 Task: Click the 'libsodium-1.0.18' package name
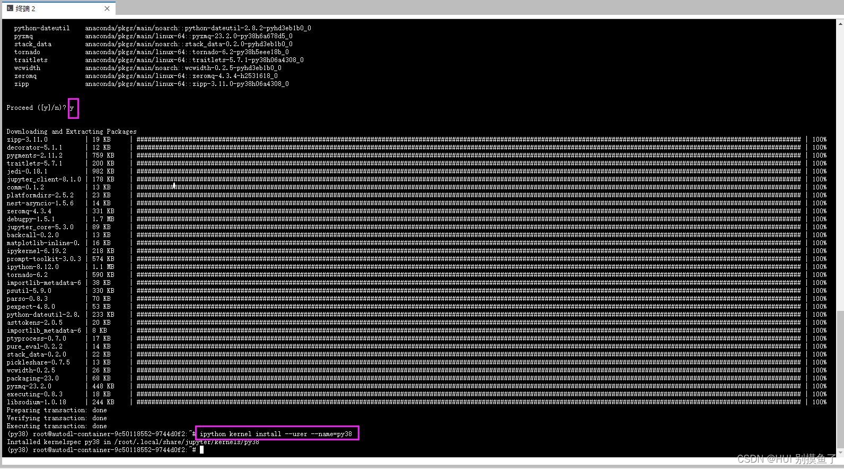(x=37, y=402)
